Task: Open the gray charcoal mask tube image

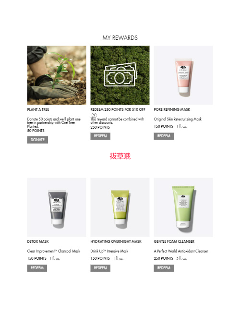Action: pyautogui.click(x=57, y=207)
